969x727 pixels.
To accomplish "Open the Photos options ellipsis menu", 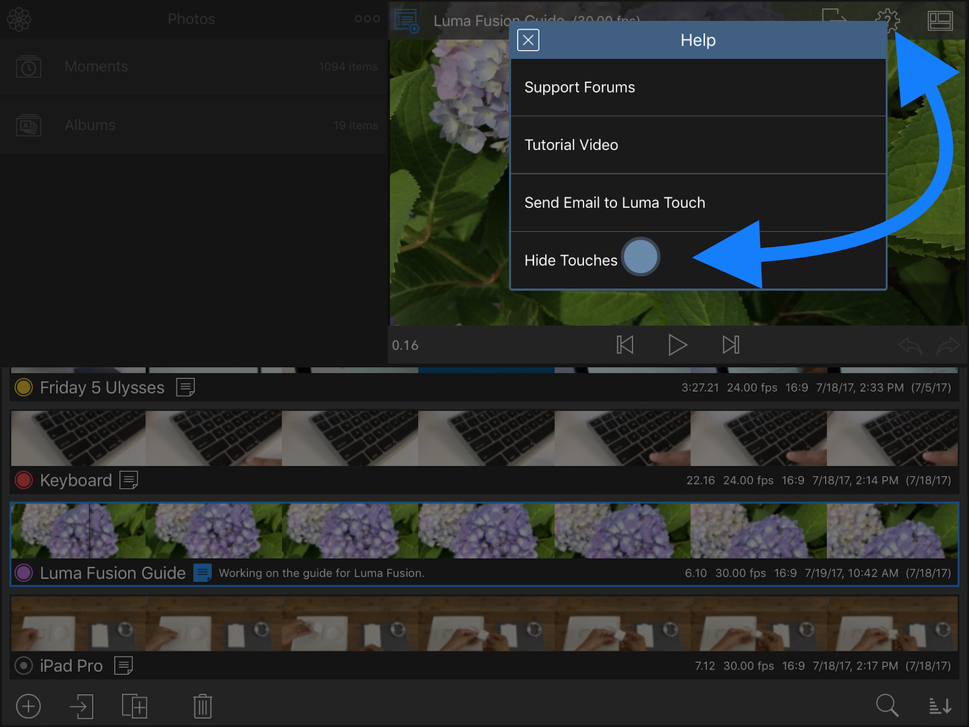I will pos(367,19).
